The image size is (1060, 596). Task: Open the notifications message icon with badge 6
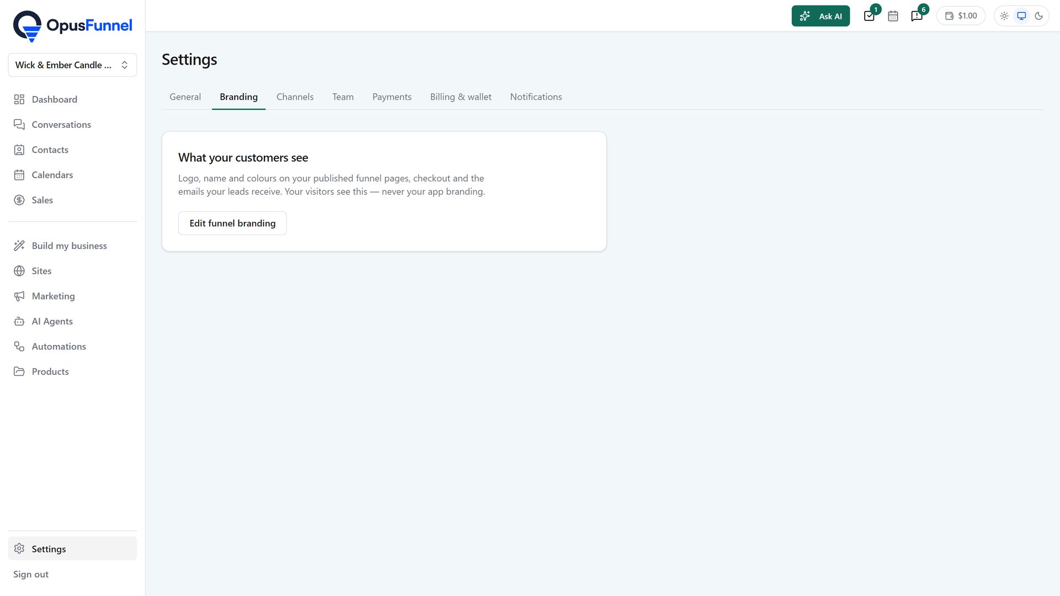(917, 16)
